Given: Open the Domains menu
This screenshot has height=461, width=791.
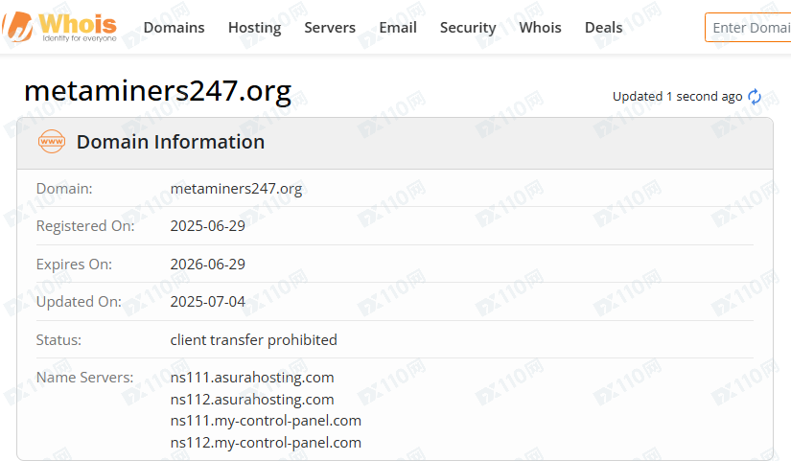Looking at the screenshot, I should tap(174, 27).
